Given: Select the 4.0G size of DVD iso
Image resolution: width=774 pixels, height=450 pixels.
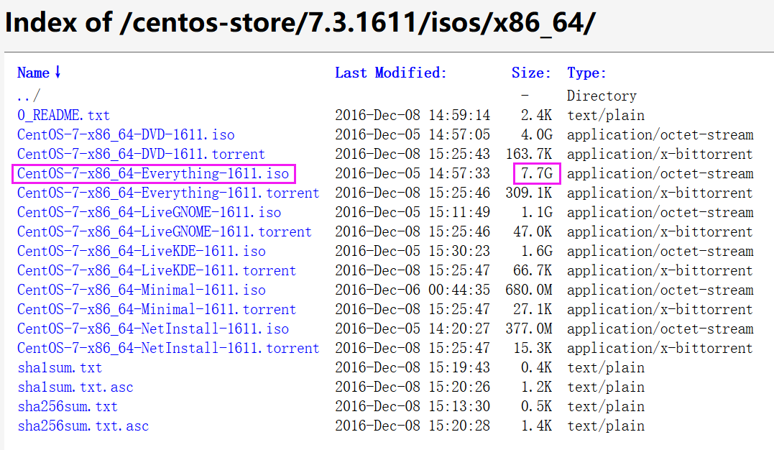Looking at the screenshot, I should pyautogui.click(x=537, y=134).
